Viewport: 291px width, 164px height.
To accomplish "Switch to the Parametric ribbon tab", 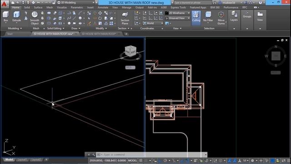I will click(77, 7).
